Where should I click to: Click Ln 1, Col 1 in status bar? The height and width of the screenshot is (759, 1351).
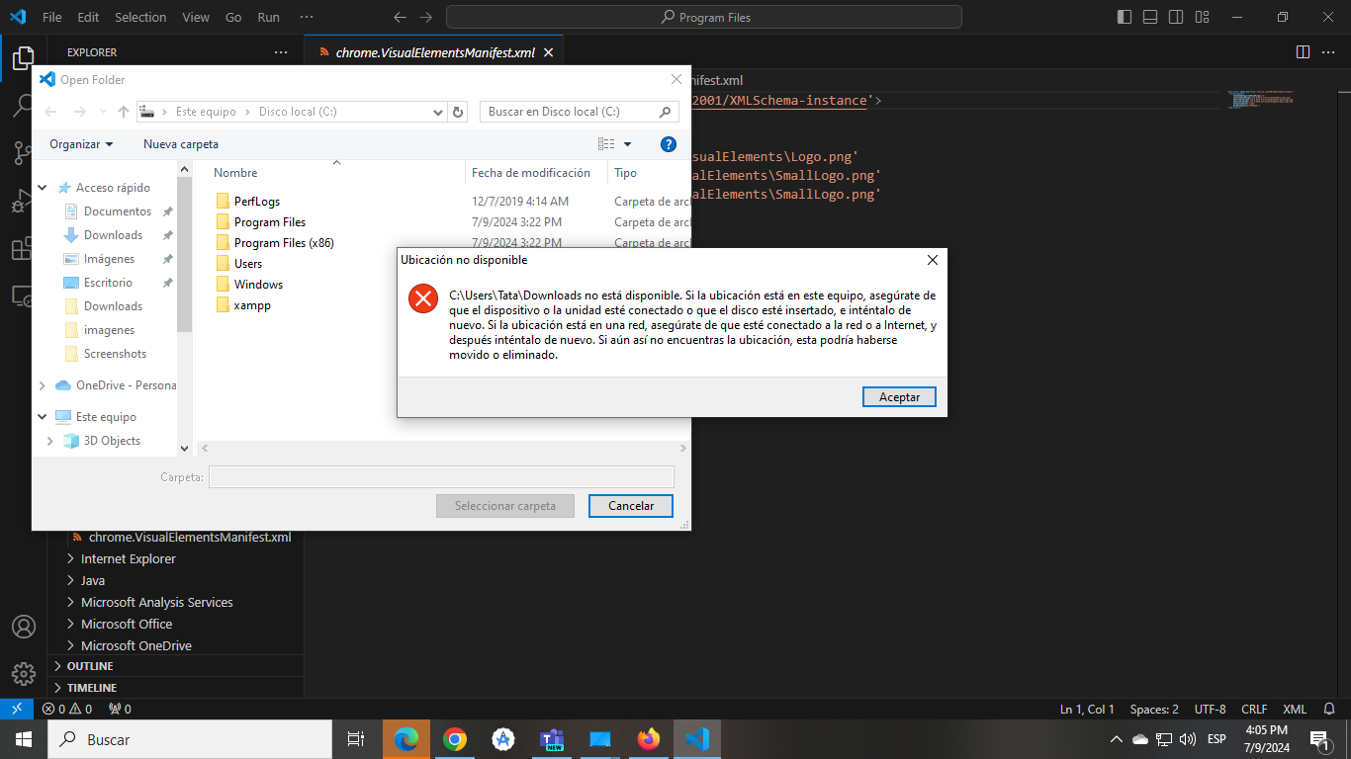tap(1087, 709)
